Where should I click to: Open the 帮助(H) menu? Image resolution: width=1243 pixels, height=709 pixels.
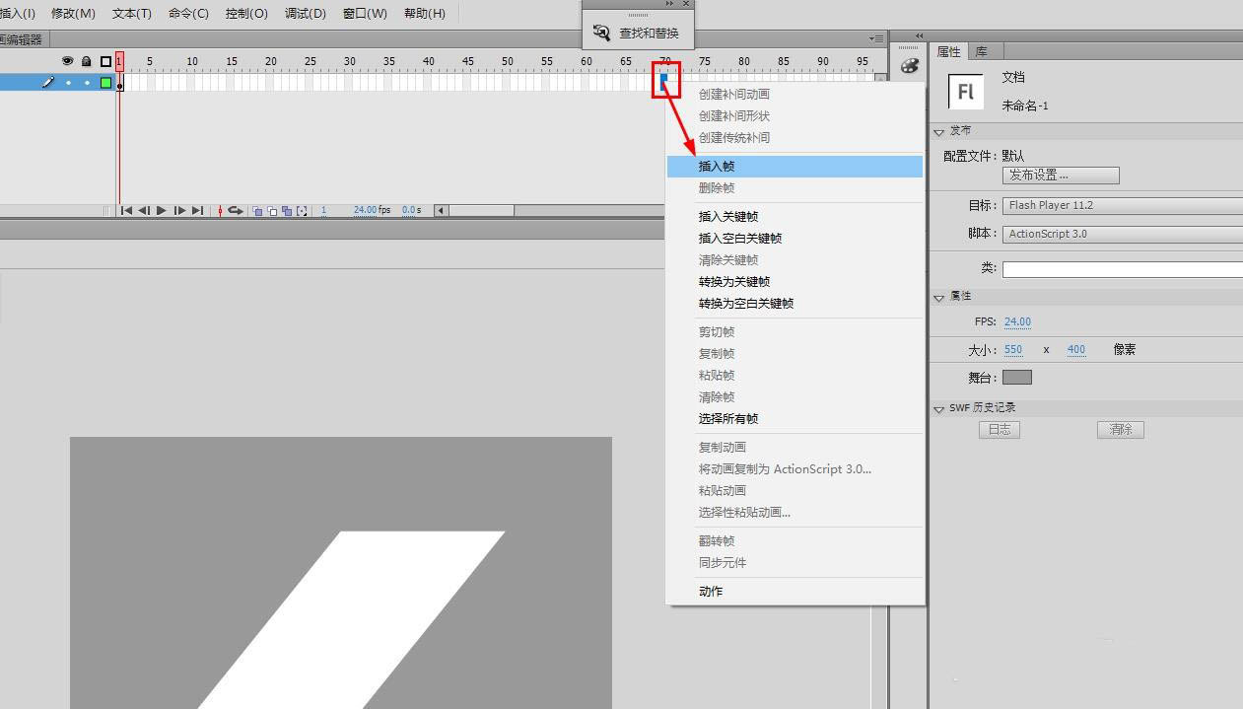point(424,13)
